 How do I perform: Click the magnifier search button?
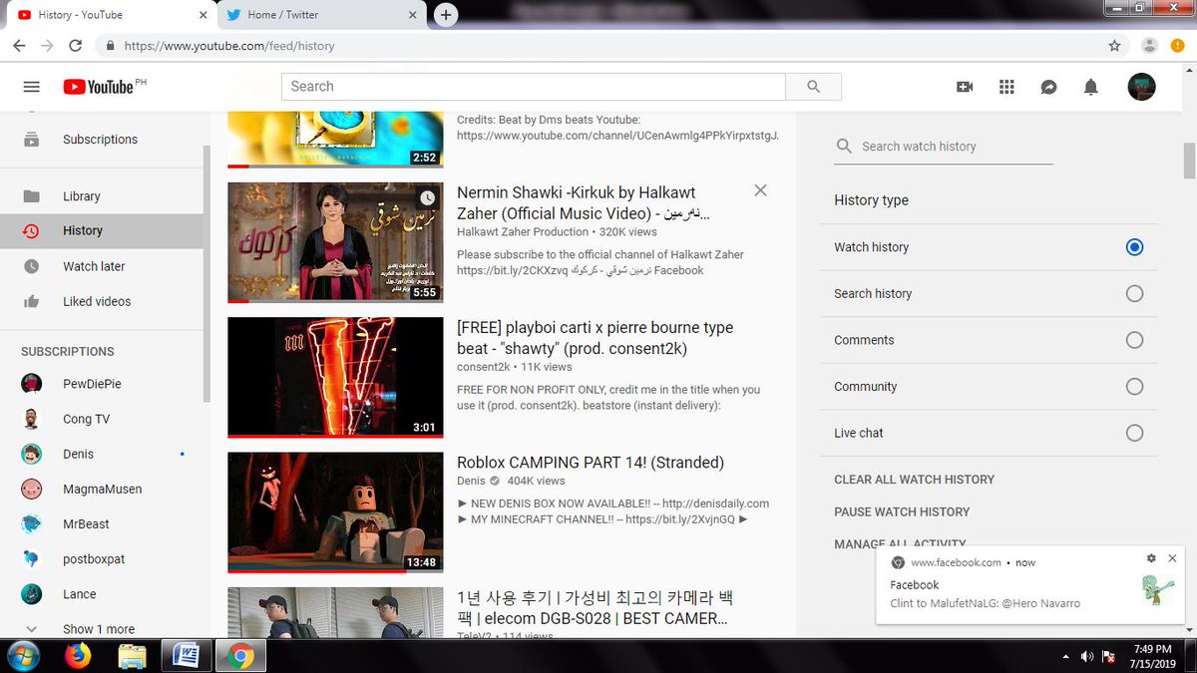(814, 87)
